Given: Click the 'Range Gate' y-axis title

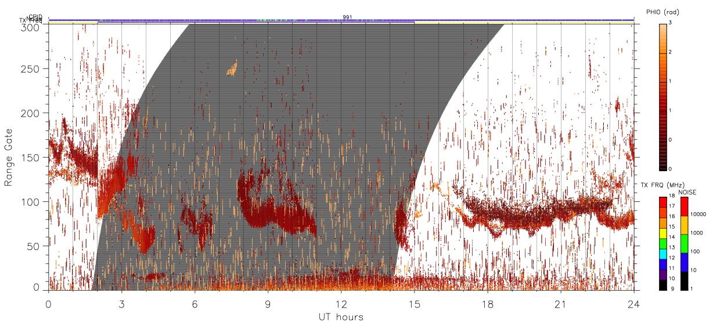Looking at the screenshot, I should pos(9,157).
